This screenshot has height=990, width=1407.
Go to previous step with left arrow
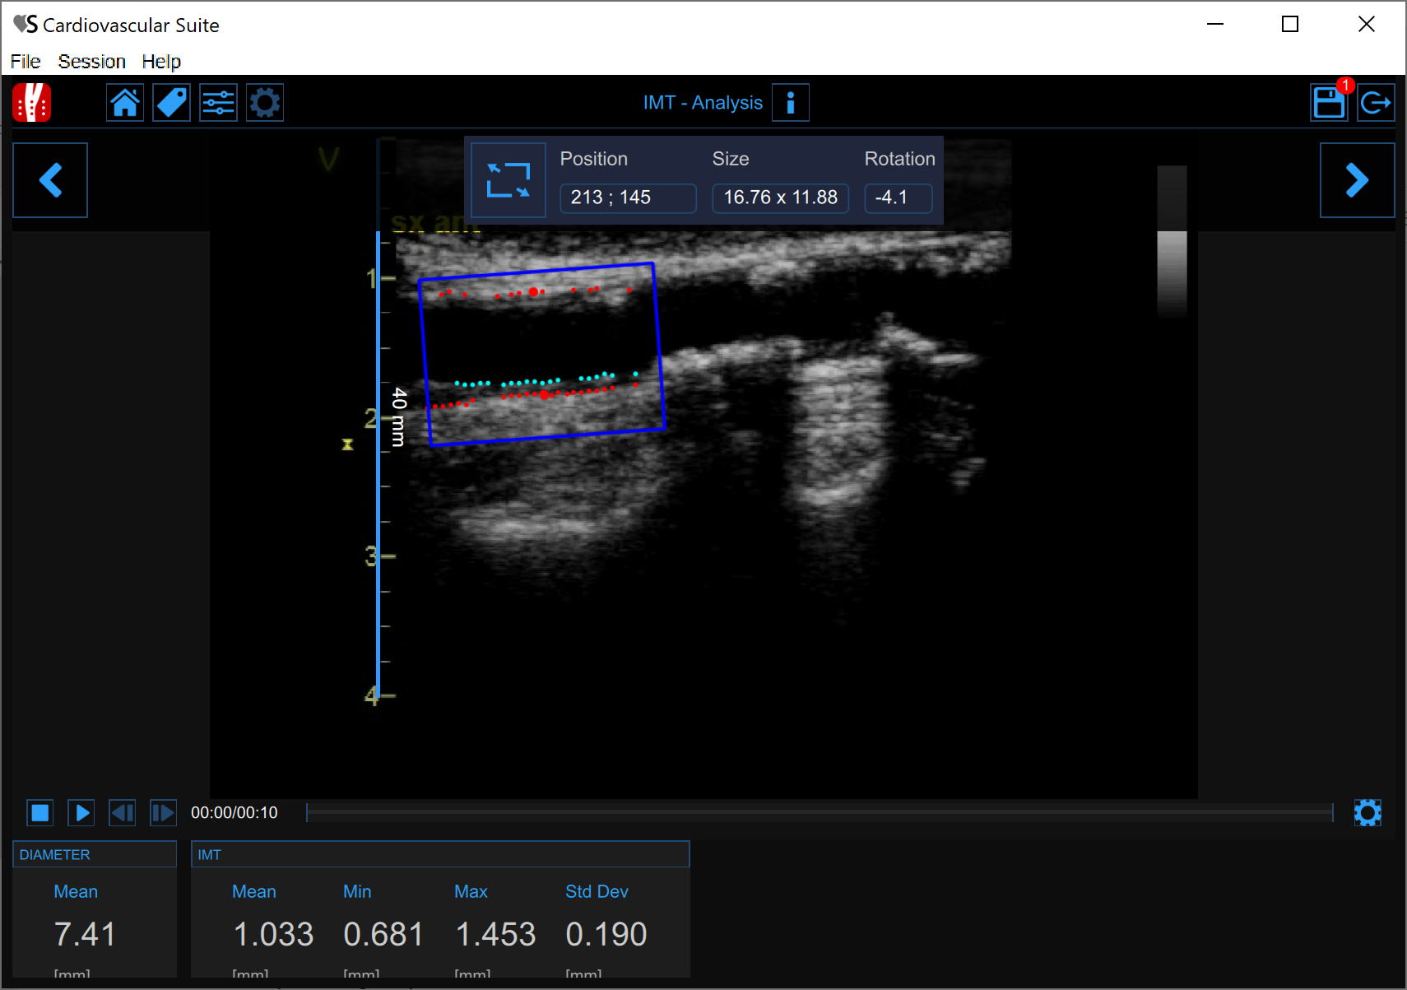[x=50, y=180]
